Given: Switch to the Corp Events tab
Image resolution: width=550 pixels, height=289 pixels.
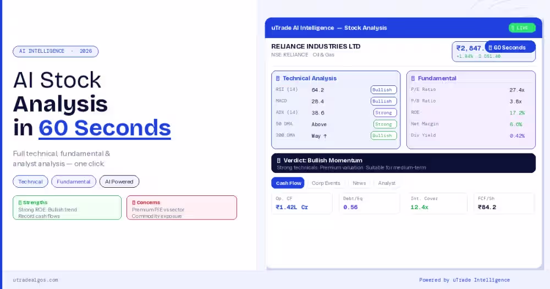Looking at the screenshot, I should pos(326,183).
